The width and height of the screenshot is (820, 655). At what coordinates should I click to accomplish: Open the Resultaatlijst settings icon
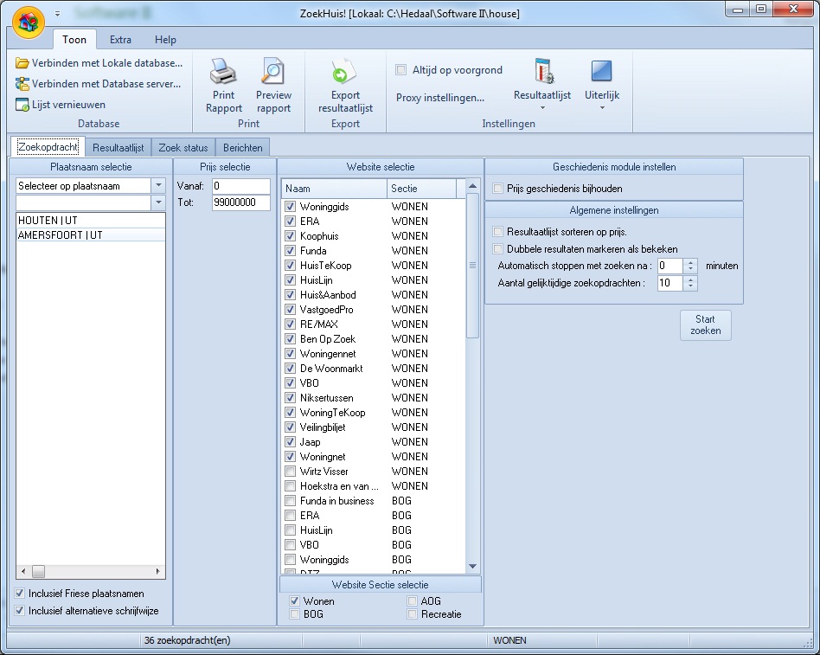pos(541,72)
